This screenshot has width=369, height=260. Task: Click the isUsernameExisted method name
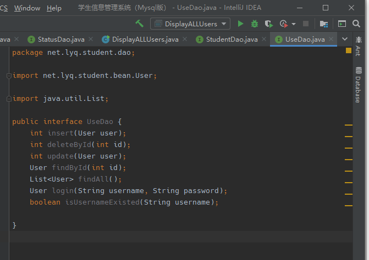coord(102,202)
